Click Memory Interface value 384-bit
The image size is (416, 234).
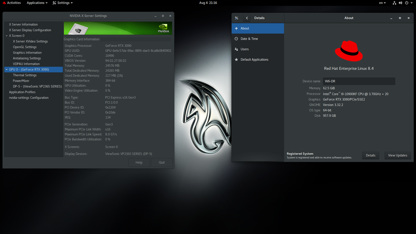(110, 80)
